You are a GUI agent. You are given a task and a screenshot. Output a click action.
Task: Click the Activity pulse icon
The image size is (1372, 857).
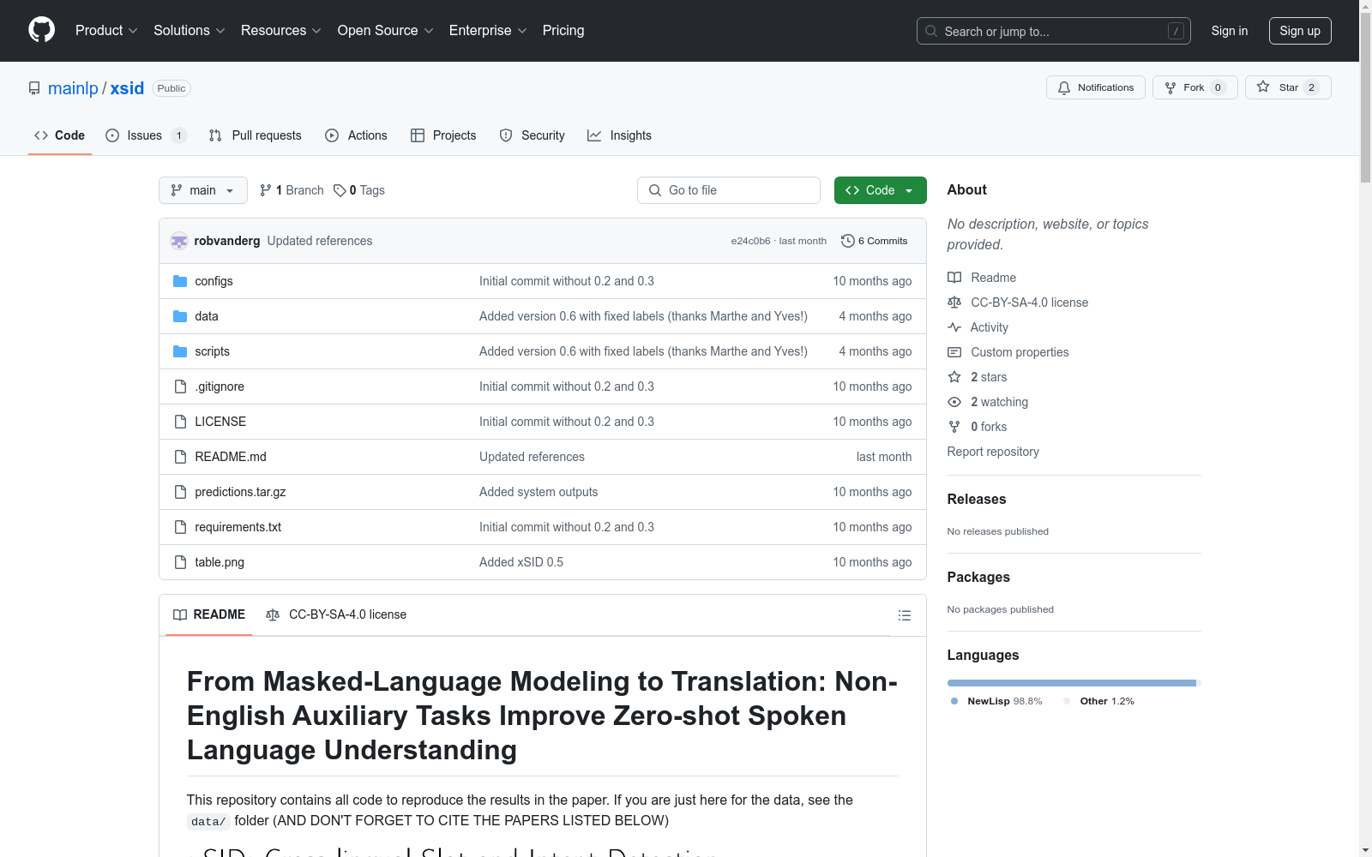point(954,327)
